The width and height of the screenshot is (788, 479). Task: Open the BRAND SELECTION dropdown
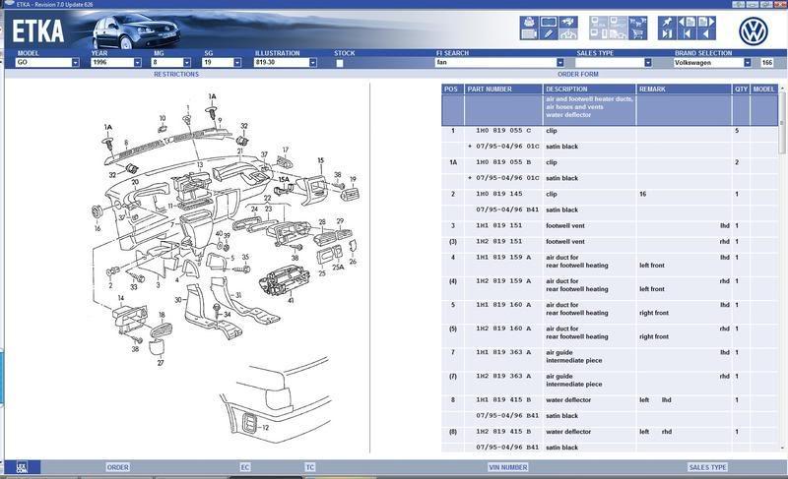coord(748,63)
